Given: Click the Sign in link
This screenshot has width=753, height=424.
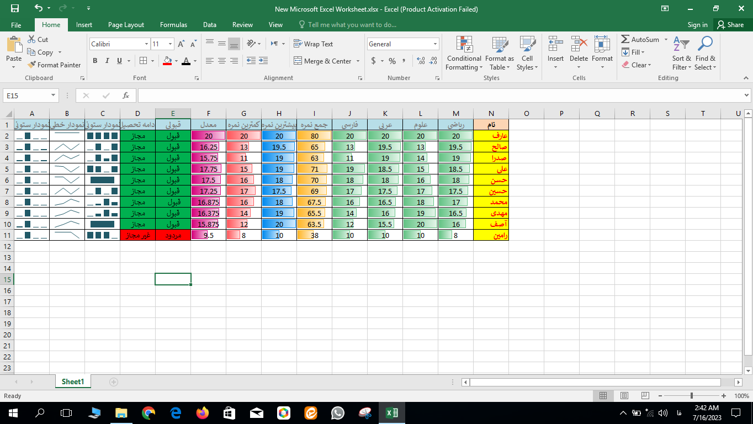Looking at the screenshot, I should tap(697, 25).
